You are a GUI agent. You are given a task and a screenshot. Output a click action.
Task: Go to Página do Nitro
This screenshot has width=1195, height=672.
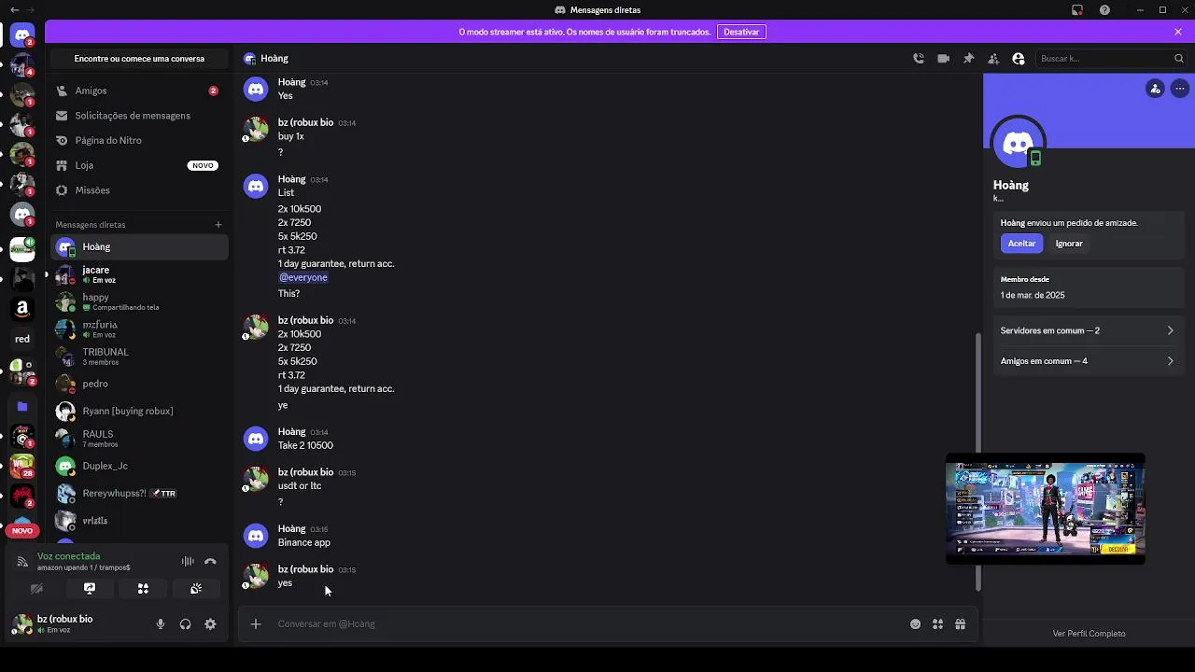108,140
